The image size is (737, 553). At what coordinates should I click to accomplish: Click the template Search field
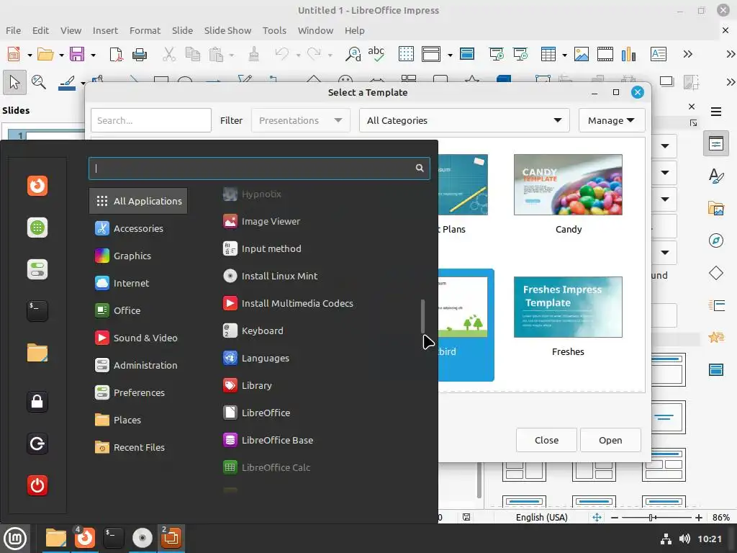pos(151,120)
